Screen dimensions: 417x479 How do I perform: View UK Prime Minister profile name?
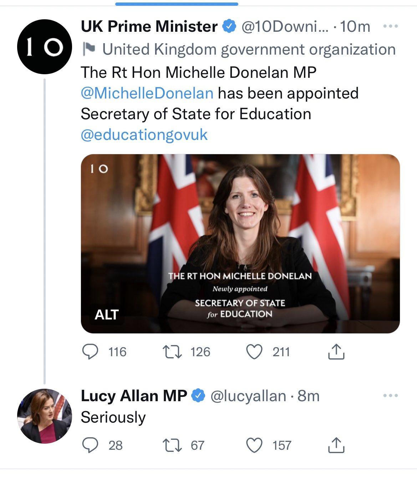[149, 26]
